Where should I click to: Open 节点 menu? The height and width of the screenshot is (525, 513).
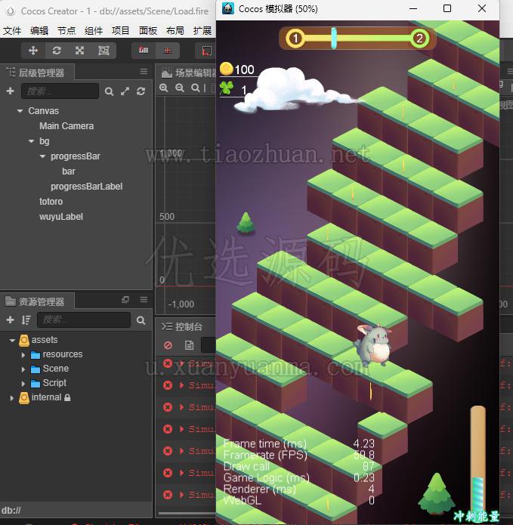point(66,31)
